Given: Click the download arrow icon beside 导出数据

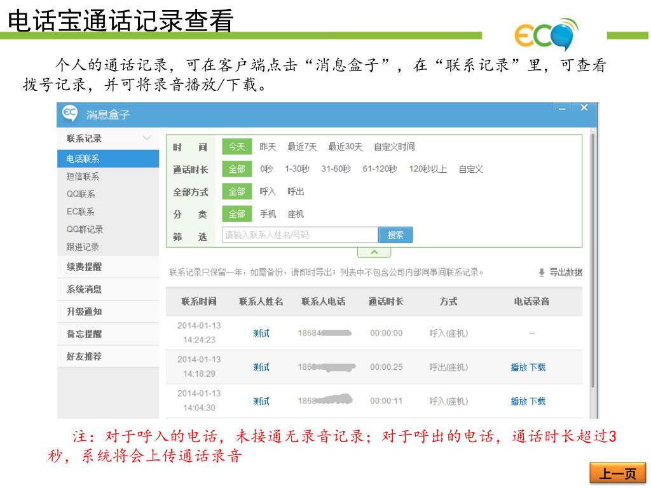Looking at the screenshot, I should (542, 273).
